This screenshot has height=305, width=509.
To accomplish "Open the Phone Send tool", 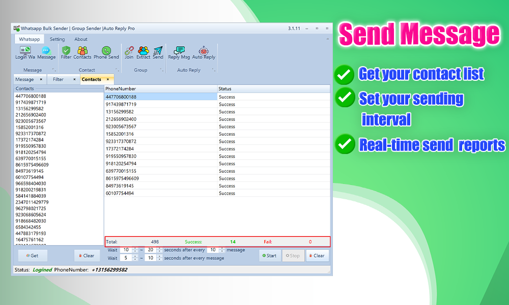I will point(106,53).
